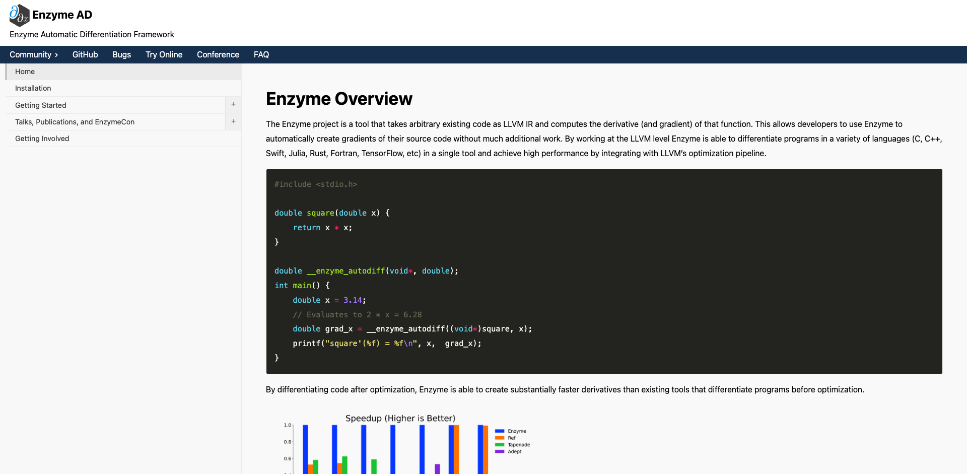Open the Bugs nav link
Image resolution: width=967 pixels, height=474 pixels.
pyautogui.click(x=121, y=54)
